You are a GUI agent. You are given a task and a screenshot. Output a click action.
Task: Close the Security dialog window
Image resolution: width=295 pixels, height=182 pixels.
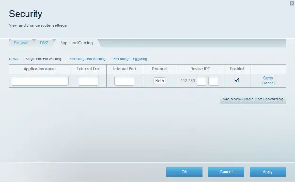click(292, 3)
